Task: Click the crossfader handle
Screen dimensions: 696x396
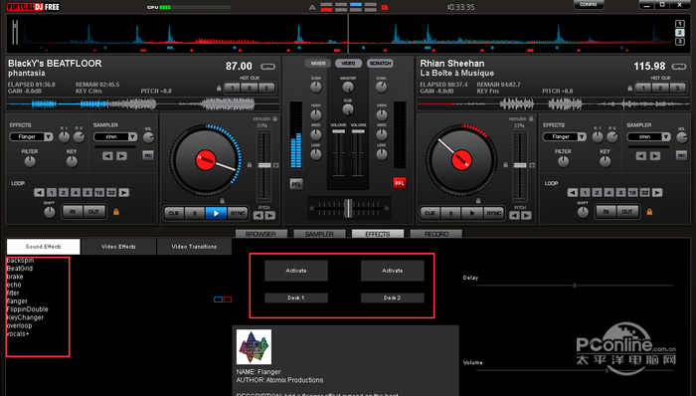Action: (348, 208)
